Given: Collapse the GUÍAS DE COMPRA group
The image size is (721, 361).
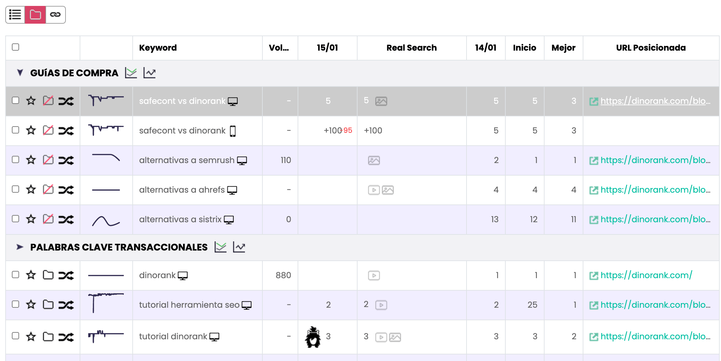Looking at the screenshot, I should click(x=20, y=73).
